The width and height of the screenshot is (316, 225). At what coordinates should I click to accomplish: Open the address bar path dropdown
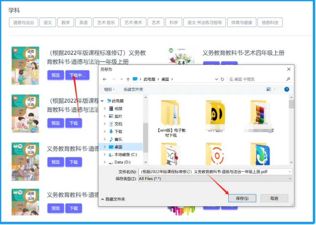tap(216, 79)
